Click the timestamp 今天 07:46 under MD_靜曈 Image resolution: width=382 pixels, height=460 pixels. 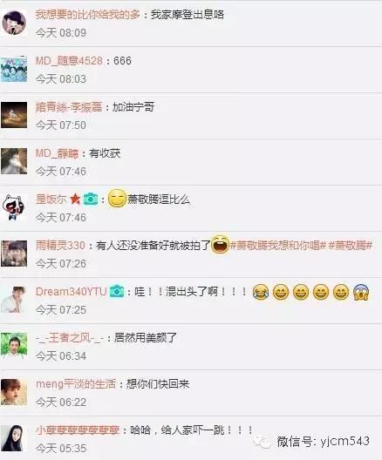[61, 172]
